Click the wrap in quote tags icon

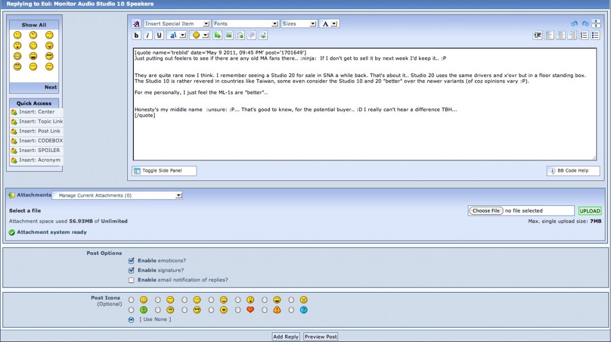click(x=251, y=35)
